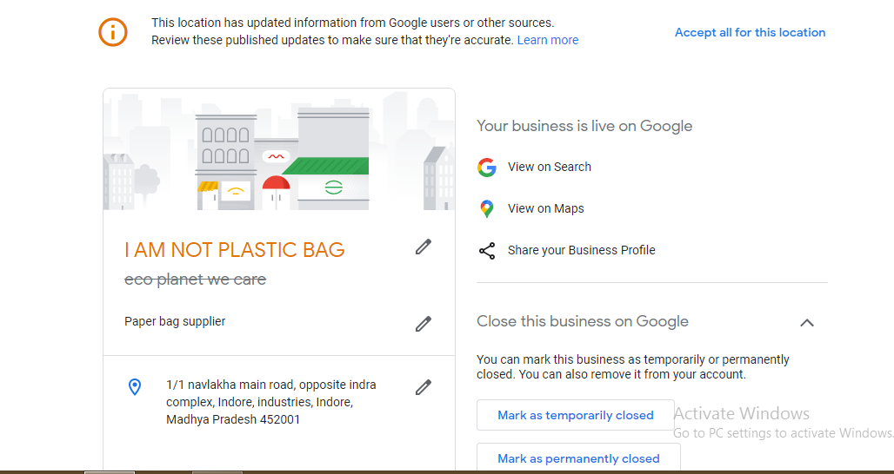Click the blue location pin icon
894x474 pixels.
coord(135,387)
